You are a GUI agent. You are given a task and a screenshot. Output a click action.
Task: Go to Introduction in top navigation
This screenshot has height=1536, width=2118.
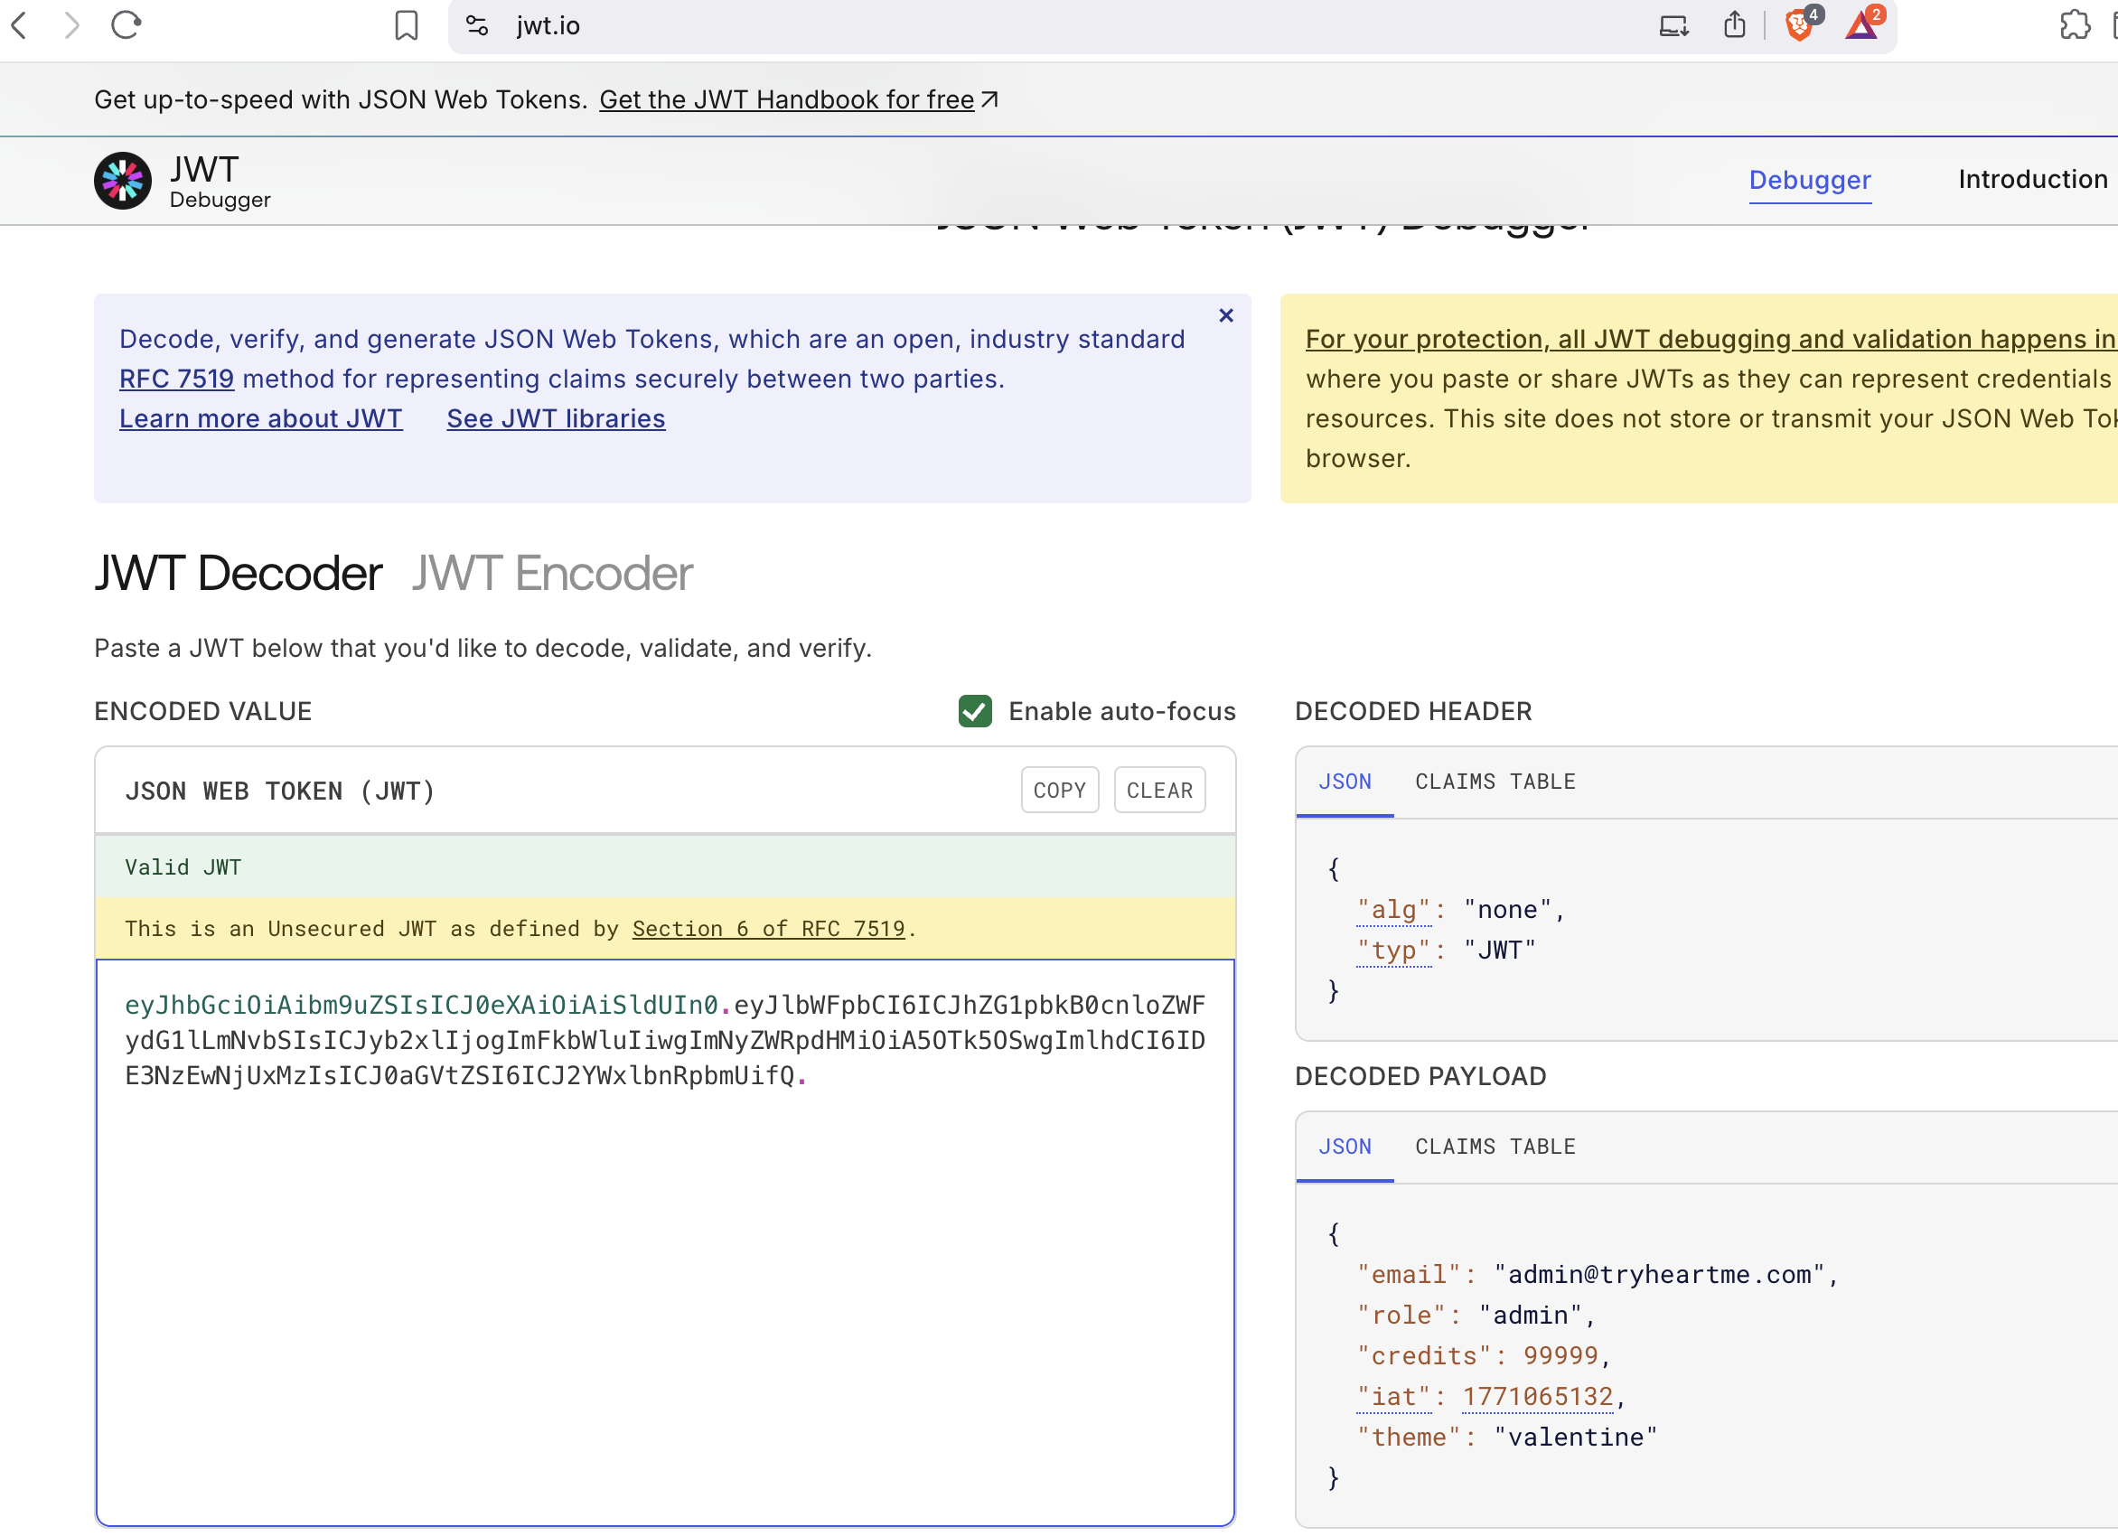pos(2032,179)
